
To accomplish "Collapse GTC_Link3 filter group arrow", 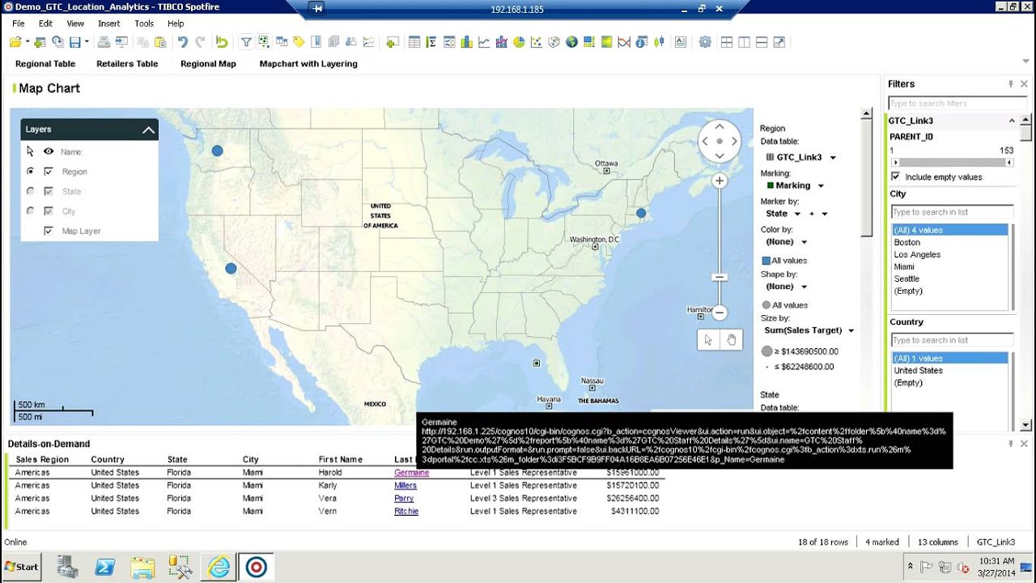I will pos(1012,121).
